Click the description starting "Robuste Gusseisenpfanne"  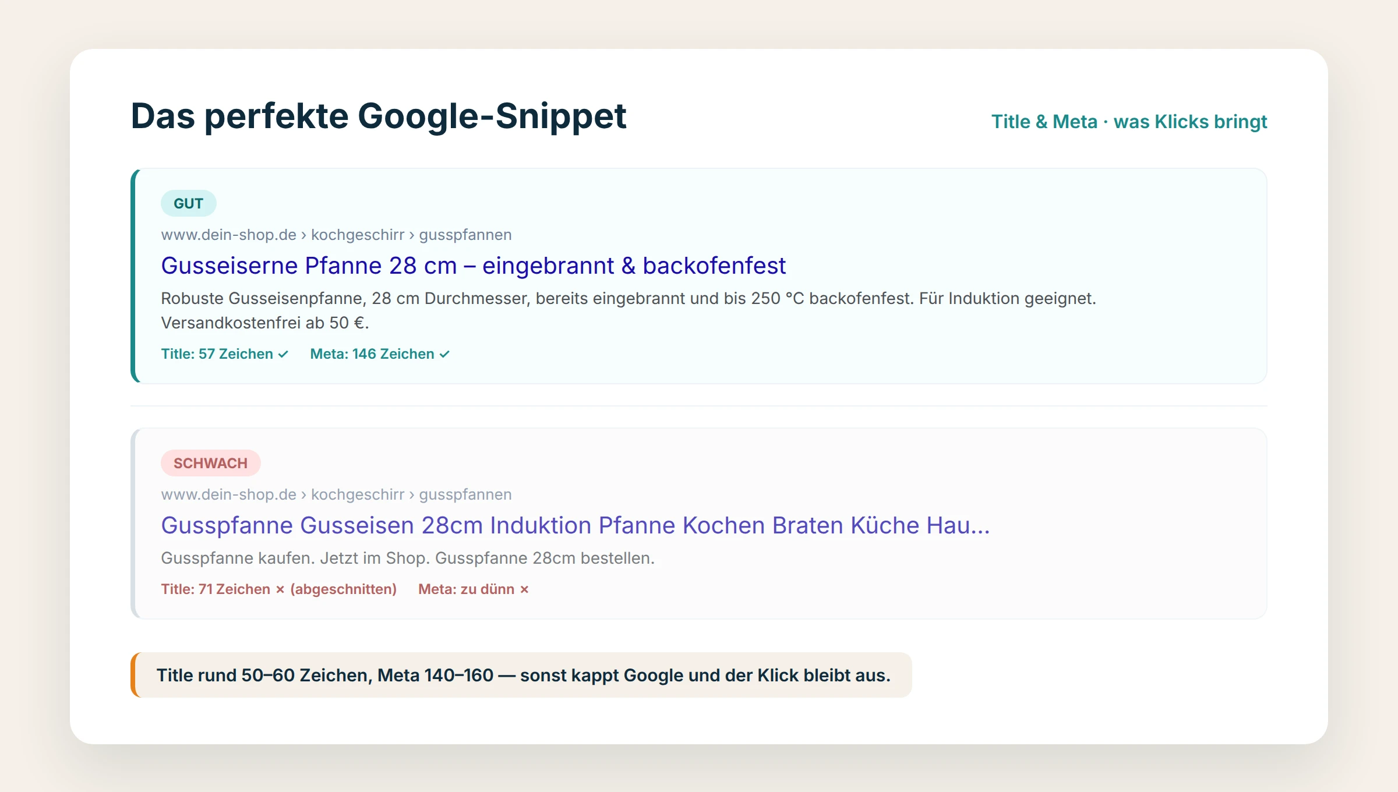point(629,310)
